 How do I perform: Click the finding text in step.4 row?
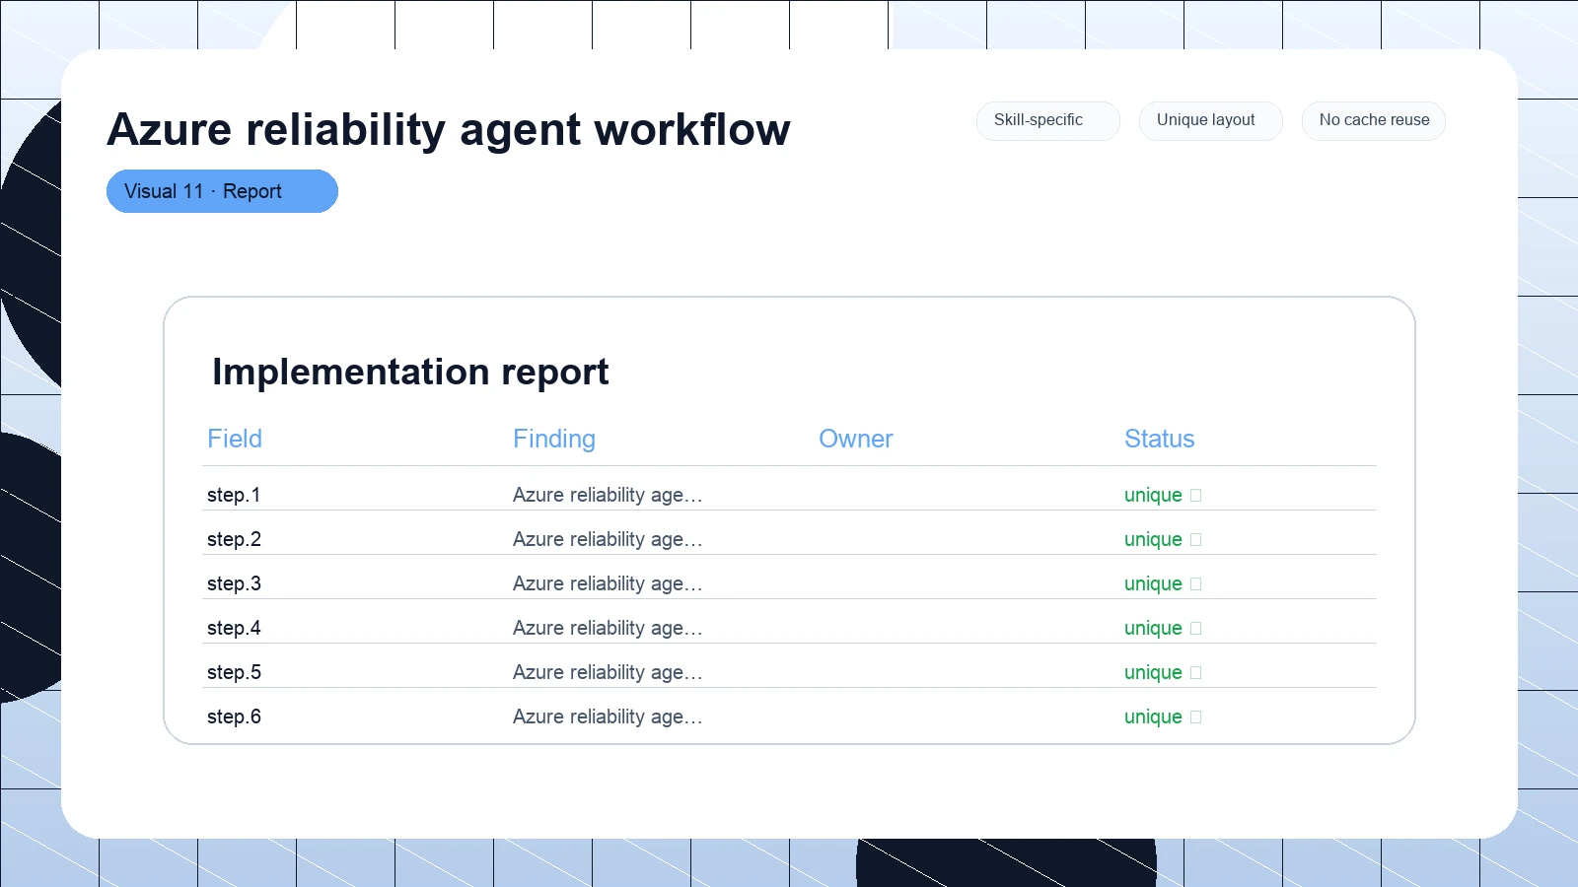click(x=608, y=628)
